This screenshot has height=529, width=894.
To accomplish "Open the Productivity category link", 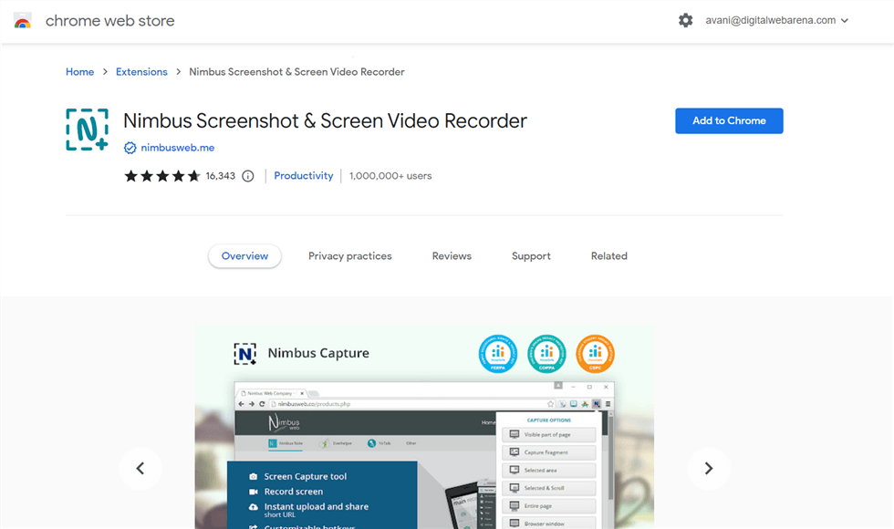I will coord(303,175).
